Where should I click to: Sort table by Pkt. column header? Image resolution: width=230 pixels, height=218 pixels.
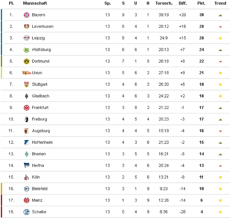point(201,3)
